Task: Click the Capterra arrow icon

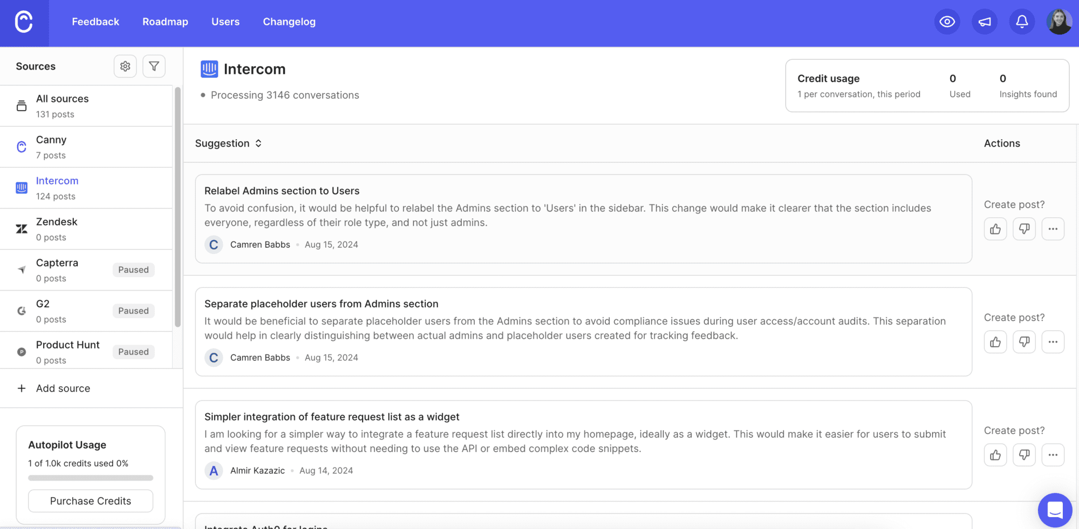Action: tap(22, 270)
